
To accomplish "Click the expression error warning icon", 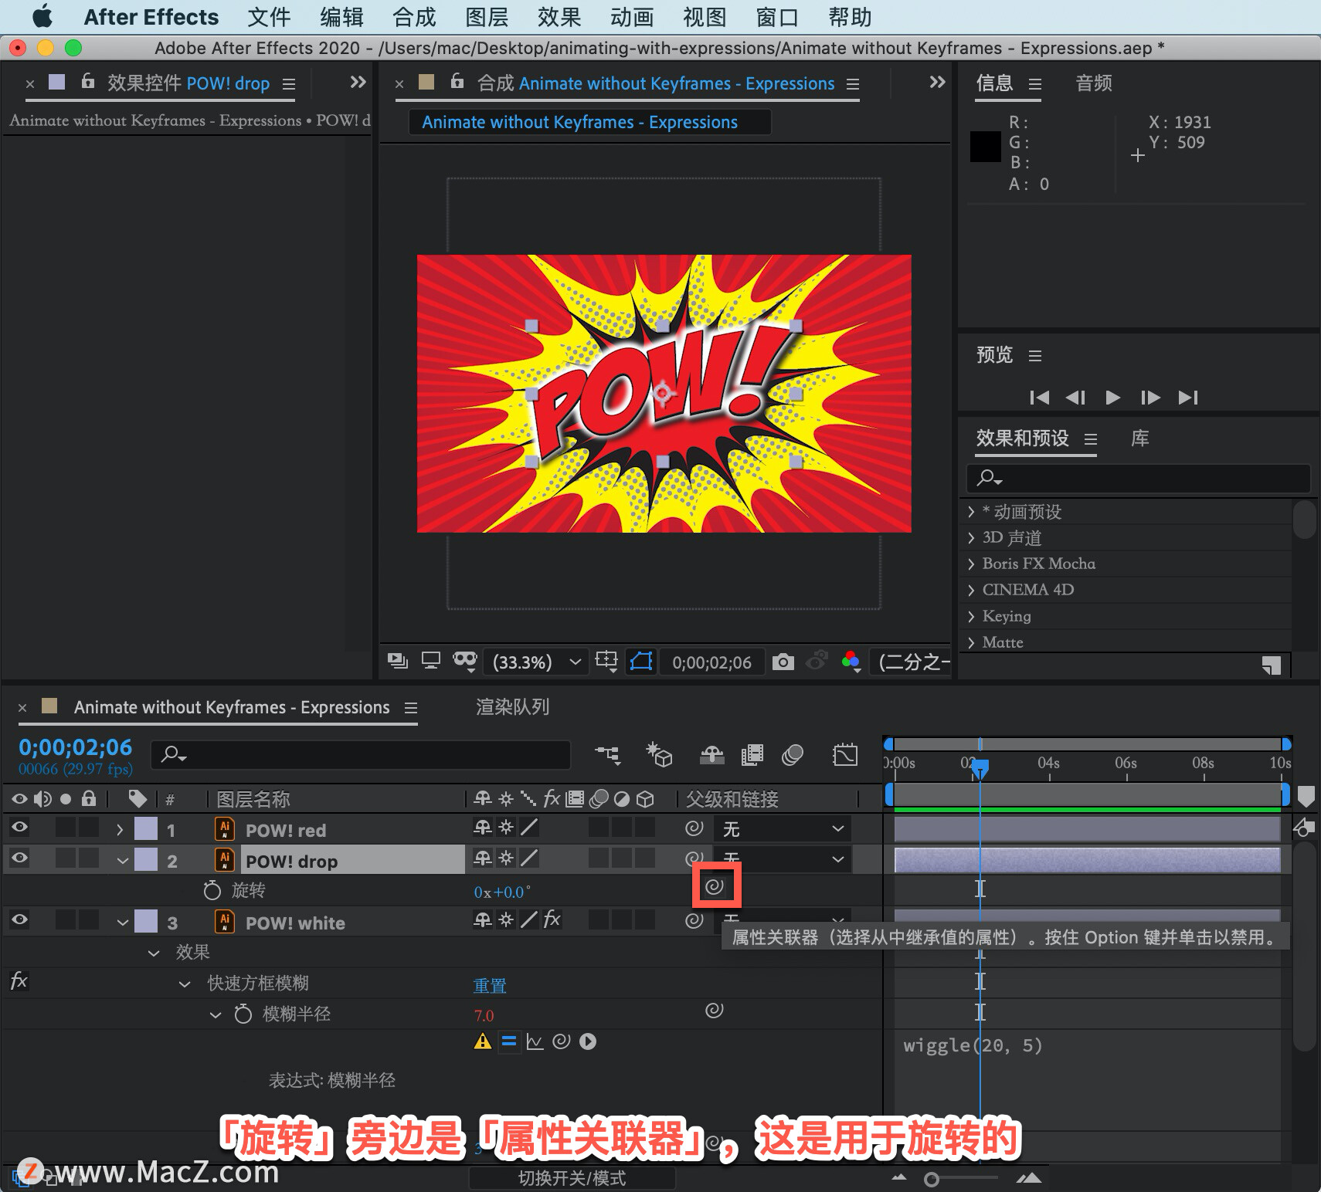I will [483, 1041].
